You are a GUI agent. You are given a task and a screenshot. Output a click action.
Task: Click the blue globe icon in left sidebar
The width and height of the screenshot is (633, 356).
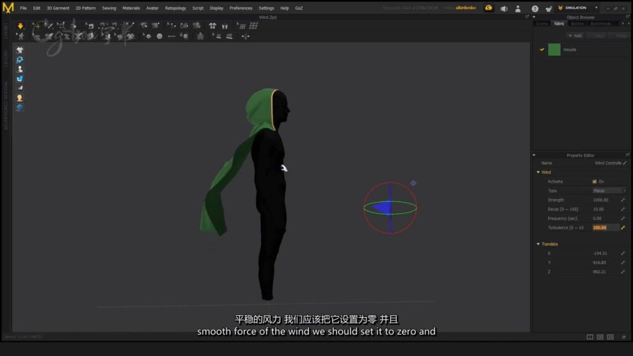coord(20,108)
